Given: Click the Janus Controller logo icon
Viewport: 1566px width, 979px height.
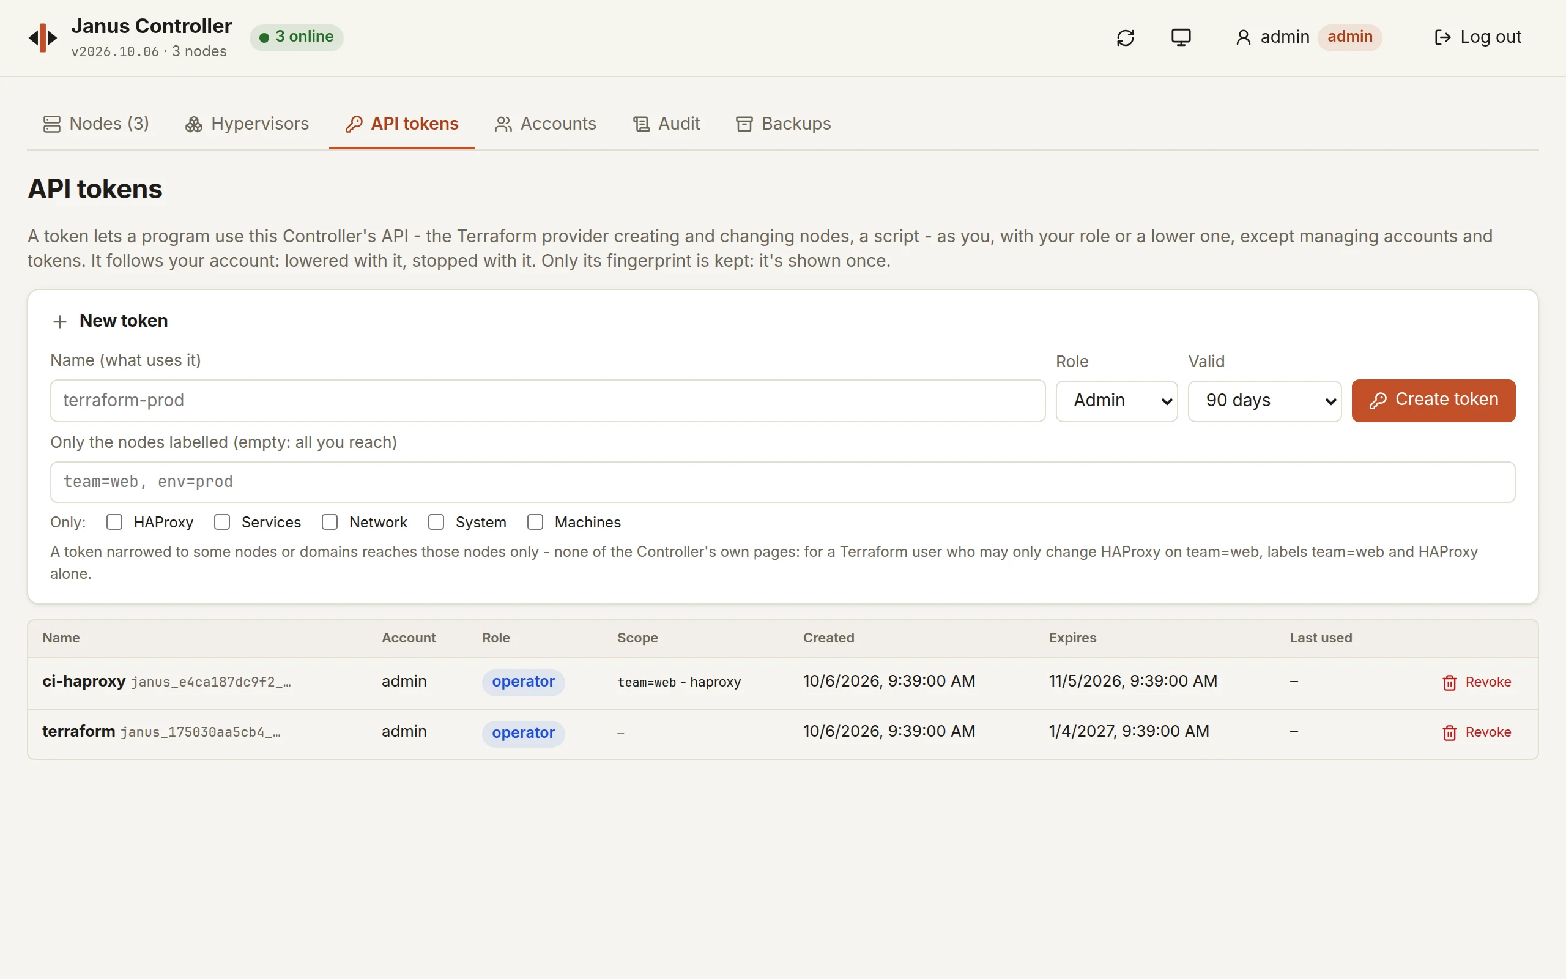Looking at the screenshot, I should pos(43,37).
